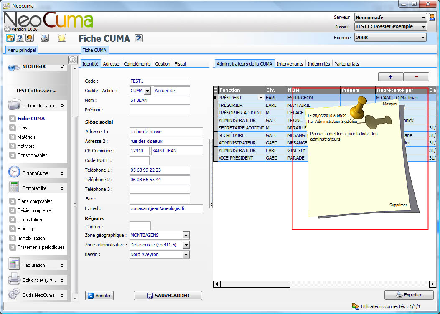Image resolution: width=440 pixels, height=314 pixels.
Task: Collapse the sidebar with the round arrow button
Action: (x=73, y=60)
